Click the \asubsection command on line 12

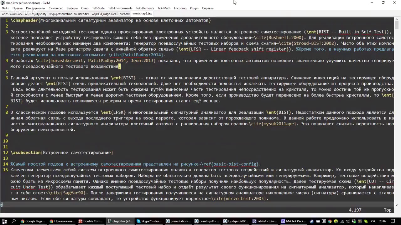point(26,152)
